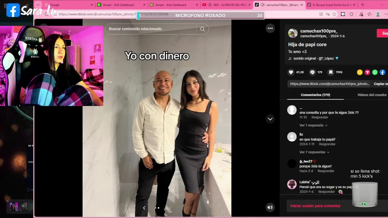The height and width of the screenshot is (218, 388).
Task: Click the search magnifier in related content bar
Action: coord(202,29)
